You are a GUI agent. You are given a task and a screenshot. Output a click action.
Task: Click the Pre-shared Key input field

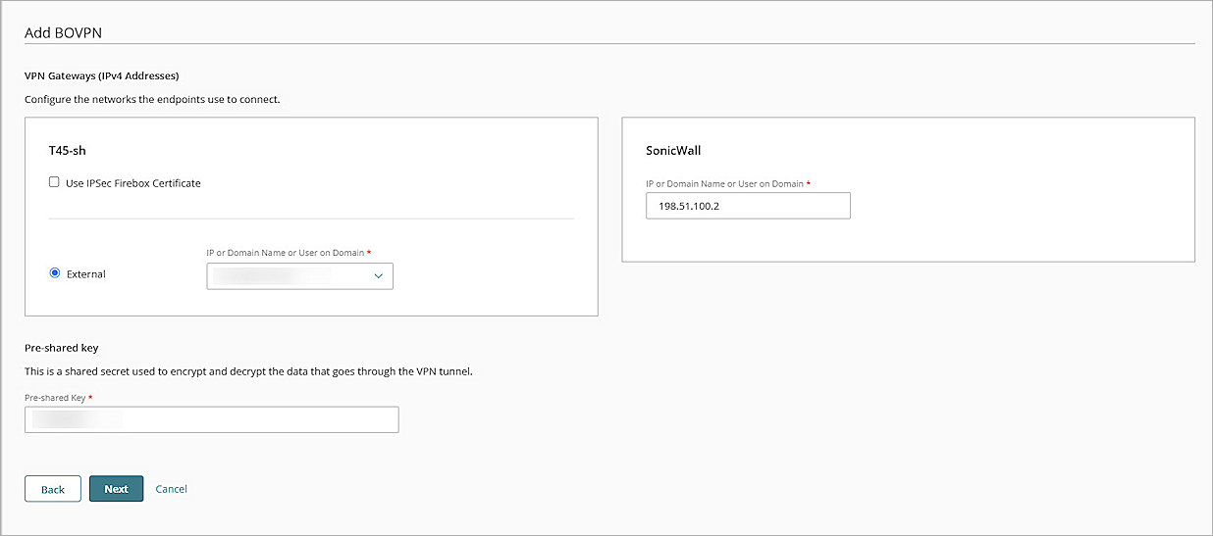(x=212, y=419)
